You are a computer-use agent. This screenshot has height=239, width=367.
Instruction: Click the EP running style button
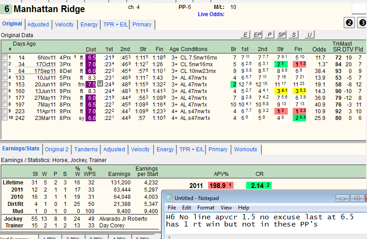(x=257, y=34)
